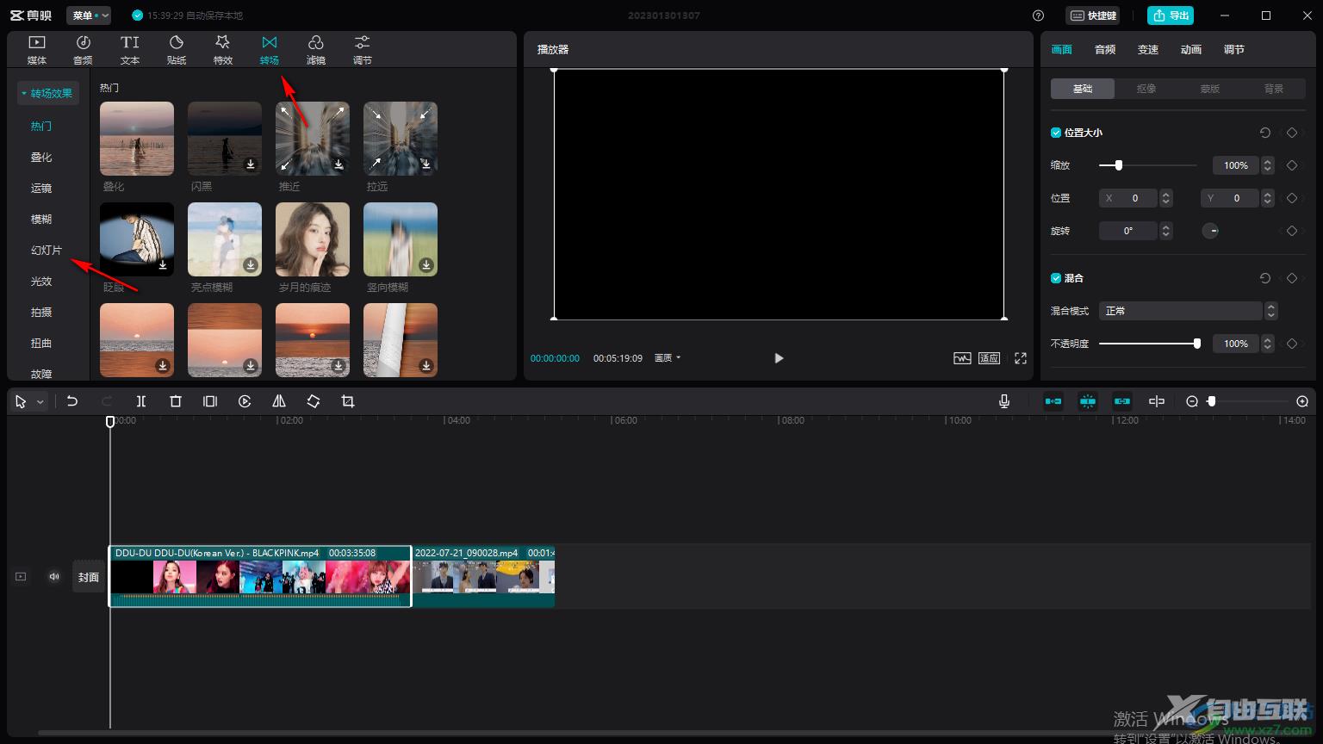Screen dimensions: 1323x744
Task: Reset 位置大小 settings with the reset arrow
Action: (x=1265, y=133)
